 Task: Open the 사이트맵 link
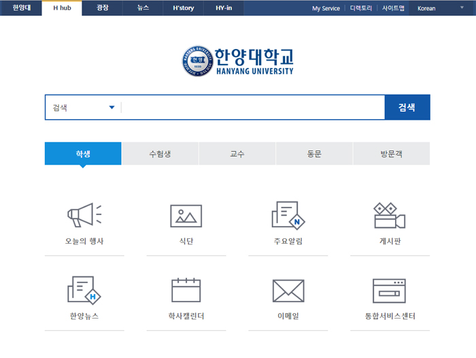393,8
